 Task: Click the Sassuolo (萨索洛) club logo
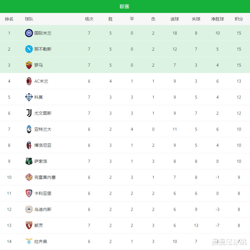(x=29, y=161)
